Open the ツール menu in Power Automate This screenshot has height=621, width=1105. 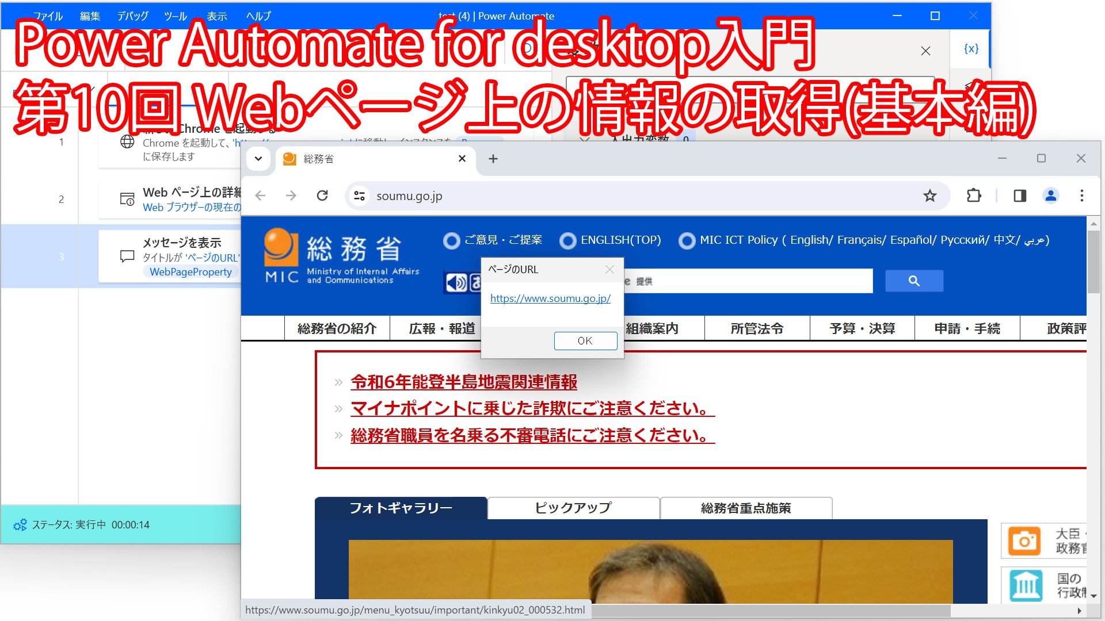coord(175,16)
